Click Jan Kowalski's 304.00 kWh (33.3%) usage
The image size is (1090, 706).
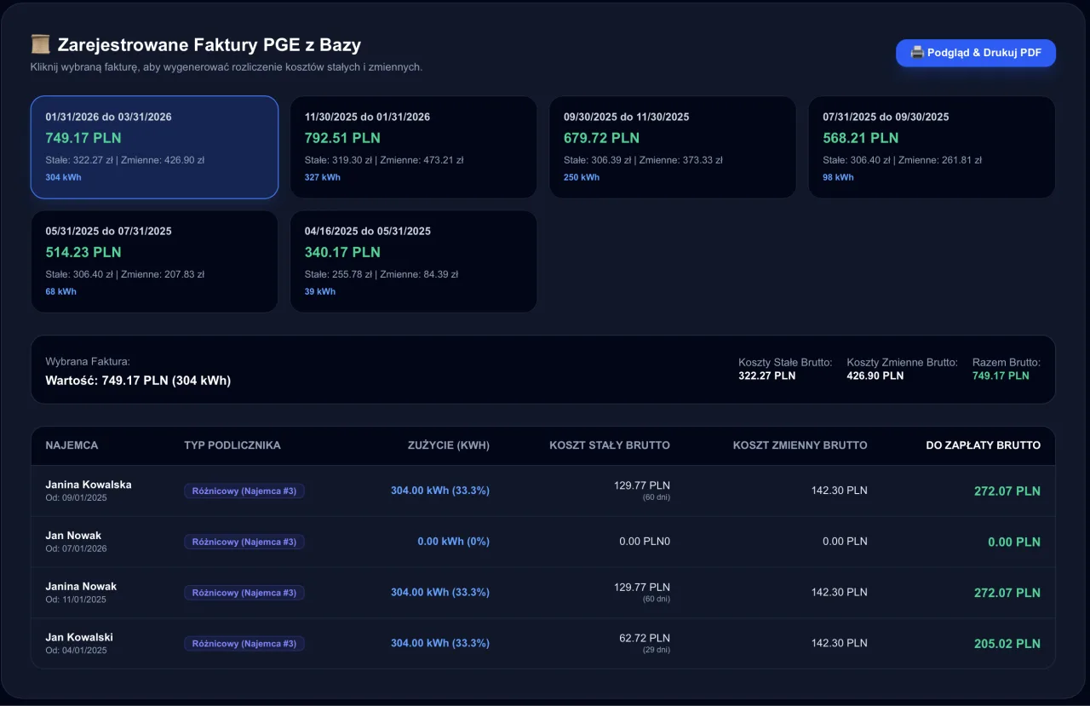440,644
